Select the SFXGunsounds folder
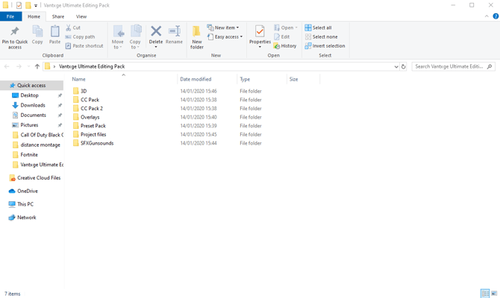Viewport: 500px width, 298px height. pyautogui.click(x=97, y=143)
